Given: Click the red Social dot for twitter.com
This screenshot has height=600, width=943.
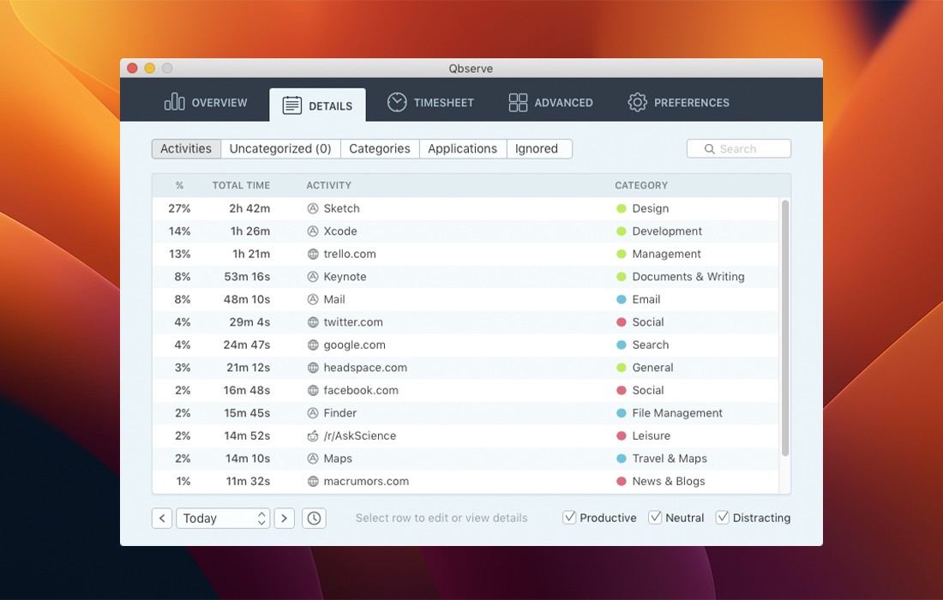Looking at the screenshot, I should point(622,322).
